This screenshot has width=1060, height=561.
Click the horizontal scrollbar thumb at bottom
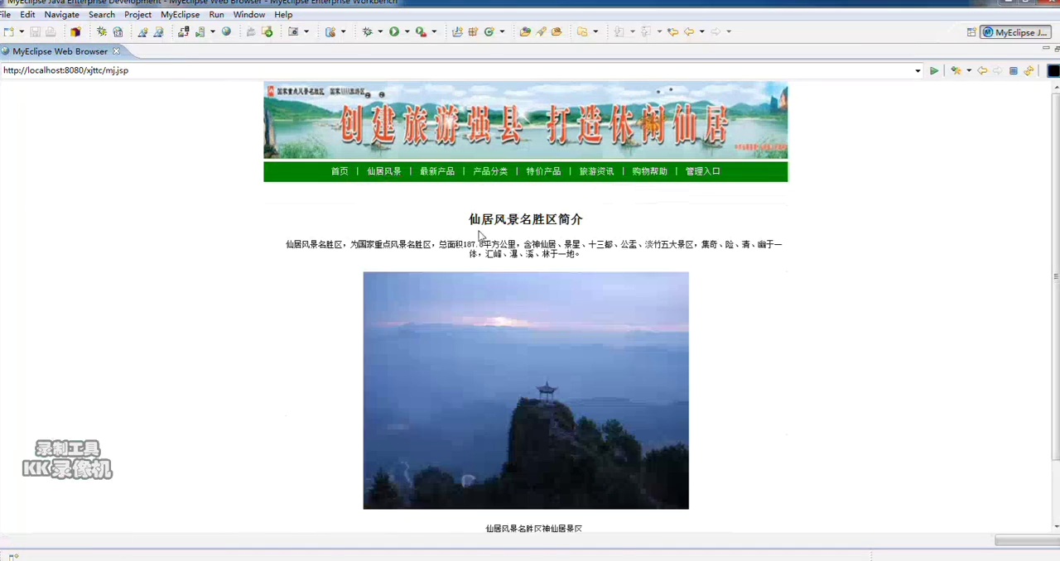[x=1027, y=540]
